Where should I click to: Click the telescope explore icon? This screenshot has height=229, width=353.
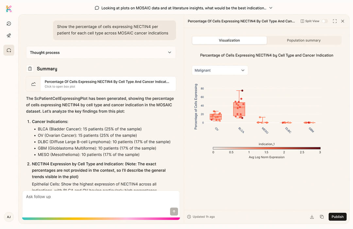[x=9, y=36]
